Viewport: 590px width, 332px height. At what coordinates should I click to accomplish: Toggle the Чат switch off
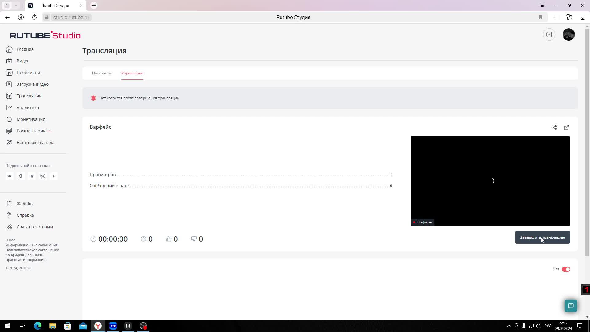566,269
